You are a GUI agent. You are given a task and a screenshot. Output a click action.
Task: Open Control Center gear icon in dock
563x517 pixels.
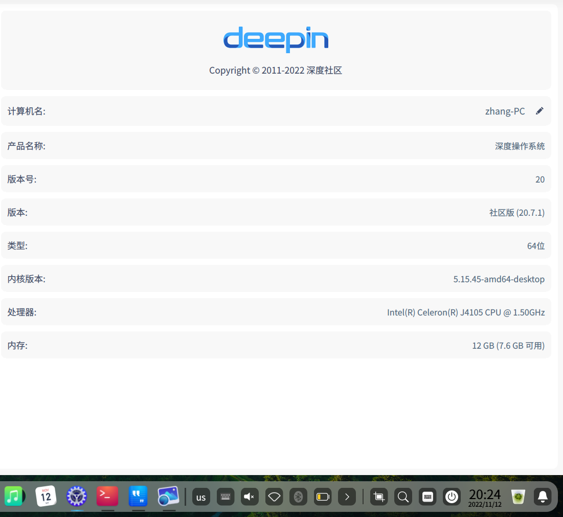pyautogui.click(x=77, y=496)
